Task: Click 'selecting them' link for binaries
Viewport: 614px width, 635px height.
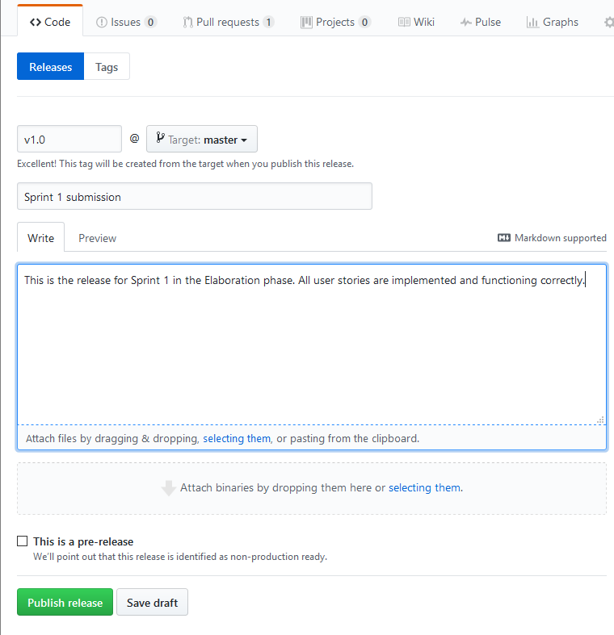Action: tap(424, 488)
